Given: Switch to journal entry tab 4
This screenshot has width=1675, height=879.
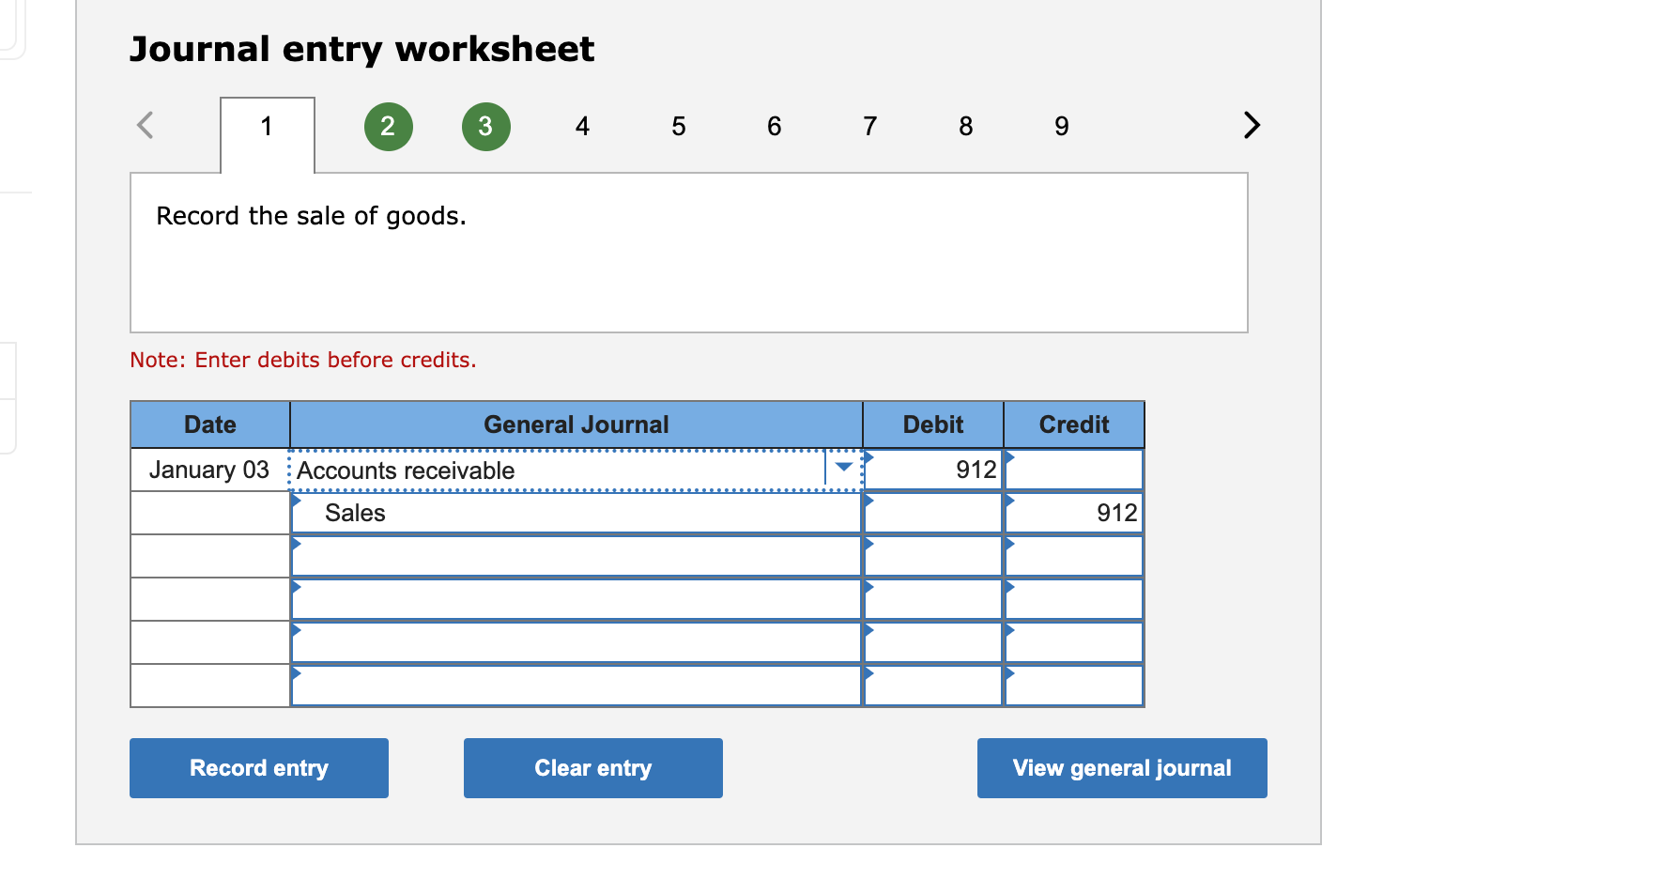Looking at the screenshot, I should [x=582, y=126].
